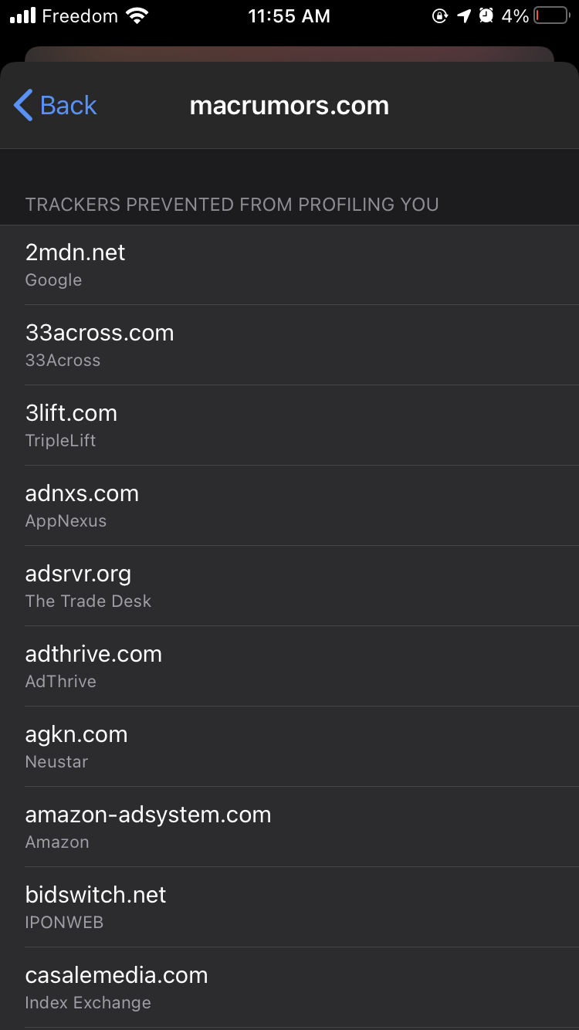Tap casalemedia.com Index Exchange entry

(289, 988)
